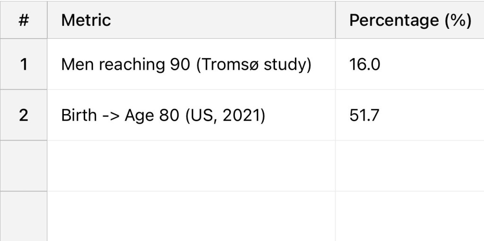Click the last visible empty Percentage cell
484x241 pixels.
click(409, 216)
